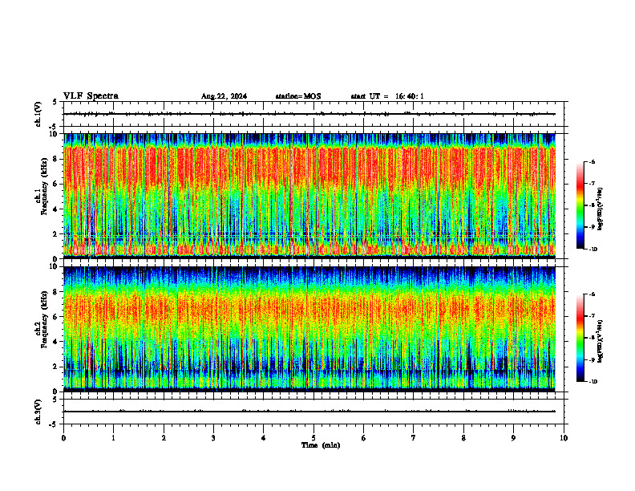Click the "ch.1(V)" waveform axis label

38,114
